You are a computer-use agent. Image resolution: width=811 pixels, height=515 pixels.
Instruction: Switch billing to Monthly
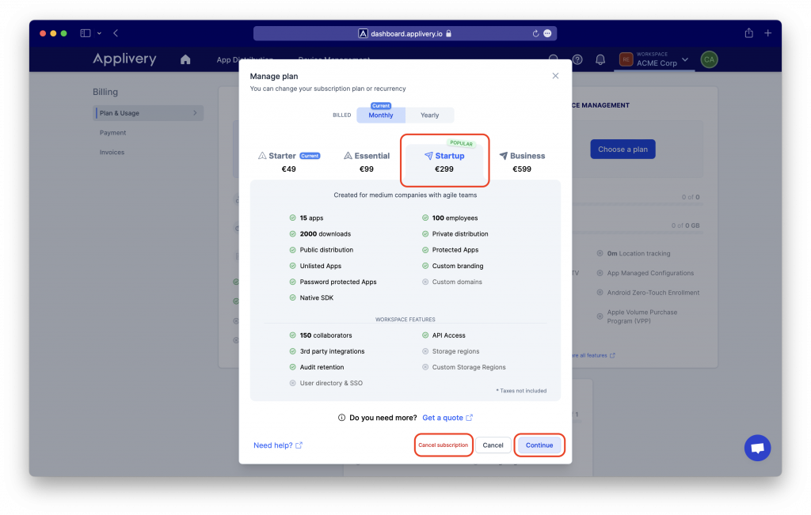tap(381, 115)
